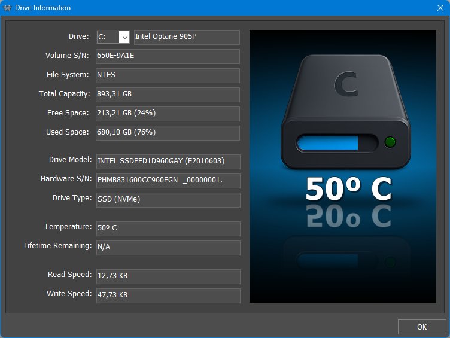Image resolution: width=450 pixels, height=338 pixels.
Task: Click the C drive illustration
Action: [345, 112]
